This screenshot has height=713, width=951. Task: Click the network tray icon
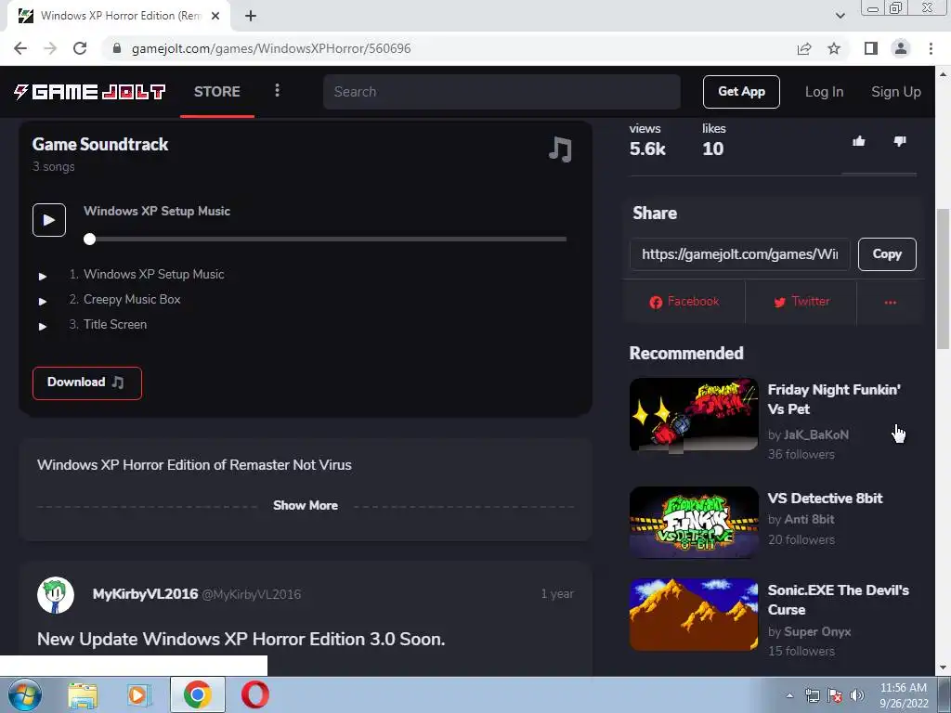click(x=812, y=695)
